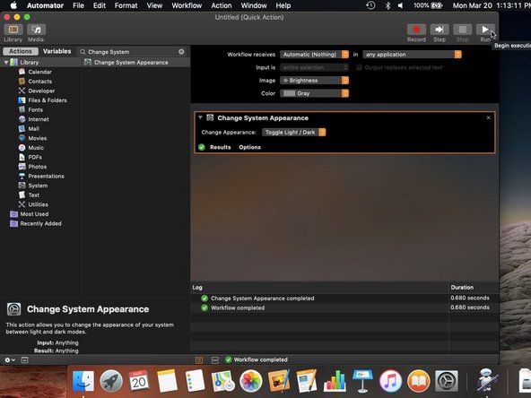Open the Format menu
Viewport: 531px width, 398px height.
click(126, 5)
